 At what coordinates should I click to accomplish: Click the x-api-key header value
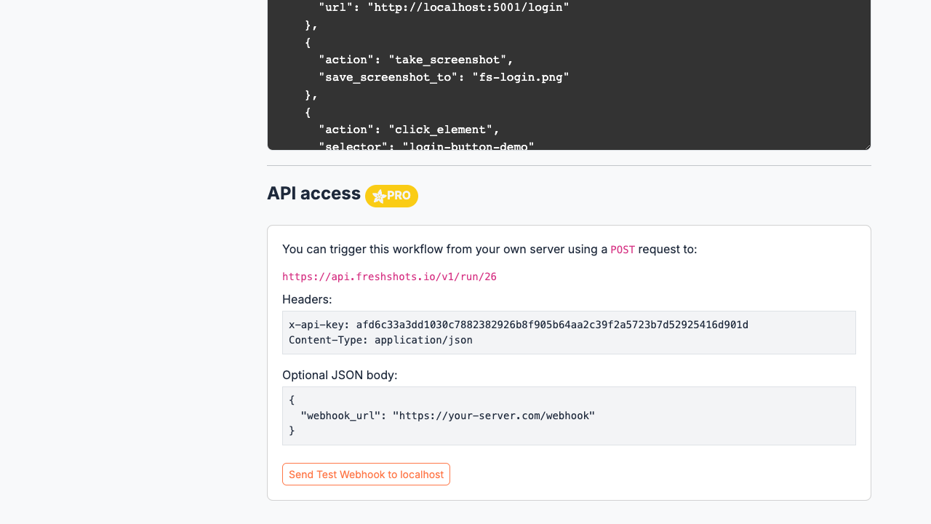coord(551,325)
